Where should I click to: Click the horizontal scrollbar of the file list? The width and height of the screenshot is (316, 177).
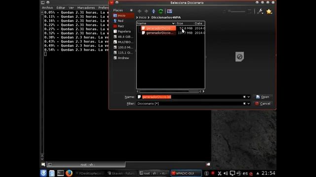164,91
